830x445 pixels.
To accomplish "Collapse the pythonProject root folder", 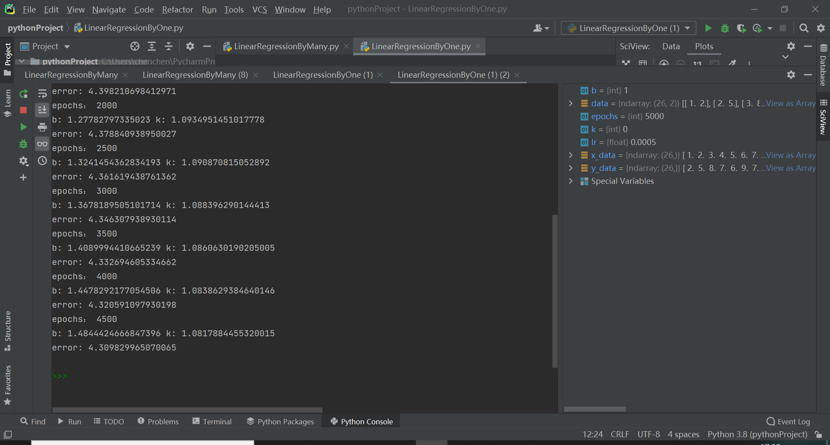I will (22, 61).
